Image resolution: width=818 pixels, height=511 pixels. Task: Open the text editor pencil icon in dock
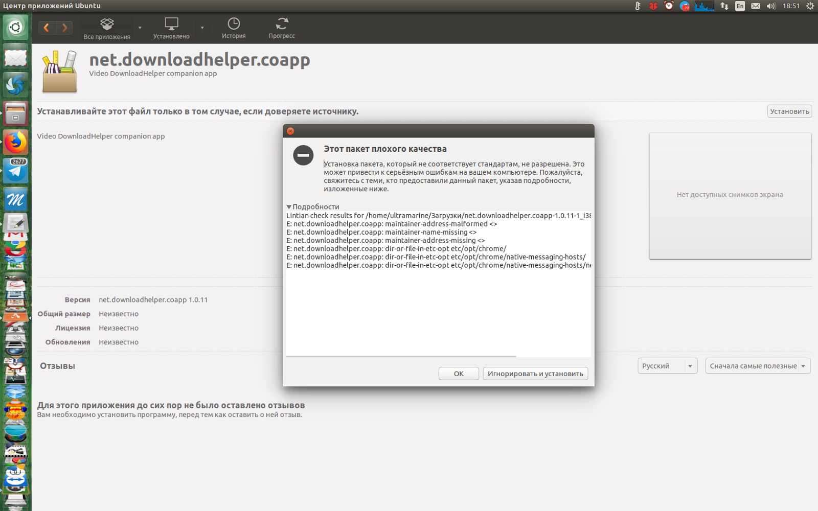[15, 223]
